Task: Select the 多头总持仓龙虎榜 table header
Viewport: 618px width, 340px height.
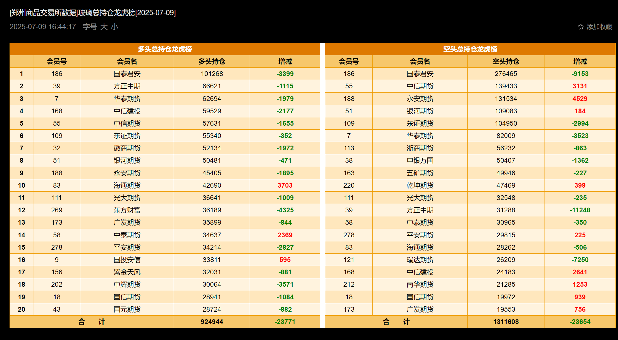Action: coord(165,49)
